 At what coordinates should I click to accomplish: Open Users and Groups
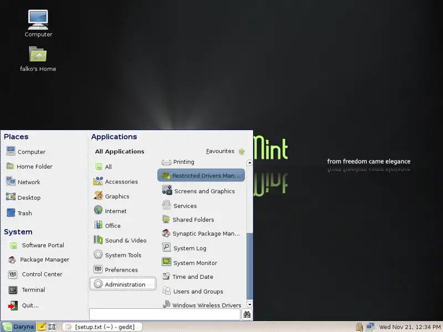(x=192, y=291)
